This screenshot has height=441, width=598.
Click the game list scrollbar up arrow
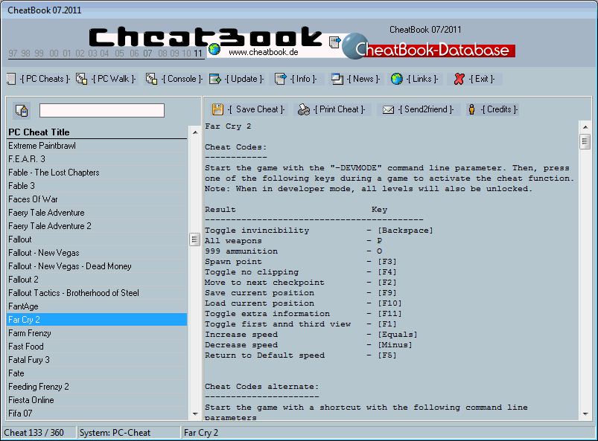tap(195, 132)
